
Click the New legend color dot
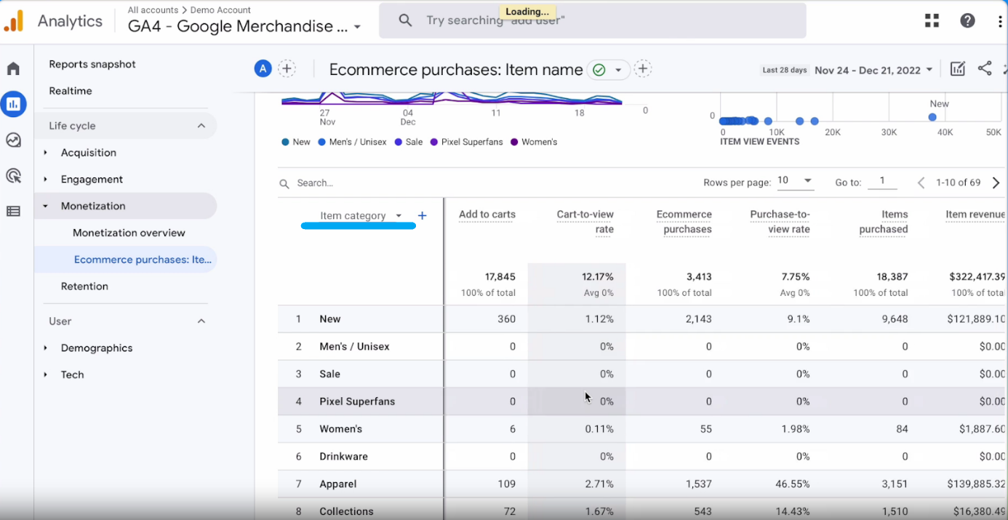click(285, 142)
